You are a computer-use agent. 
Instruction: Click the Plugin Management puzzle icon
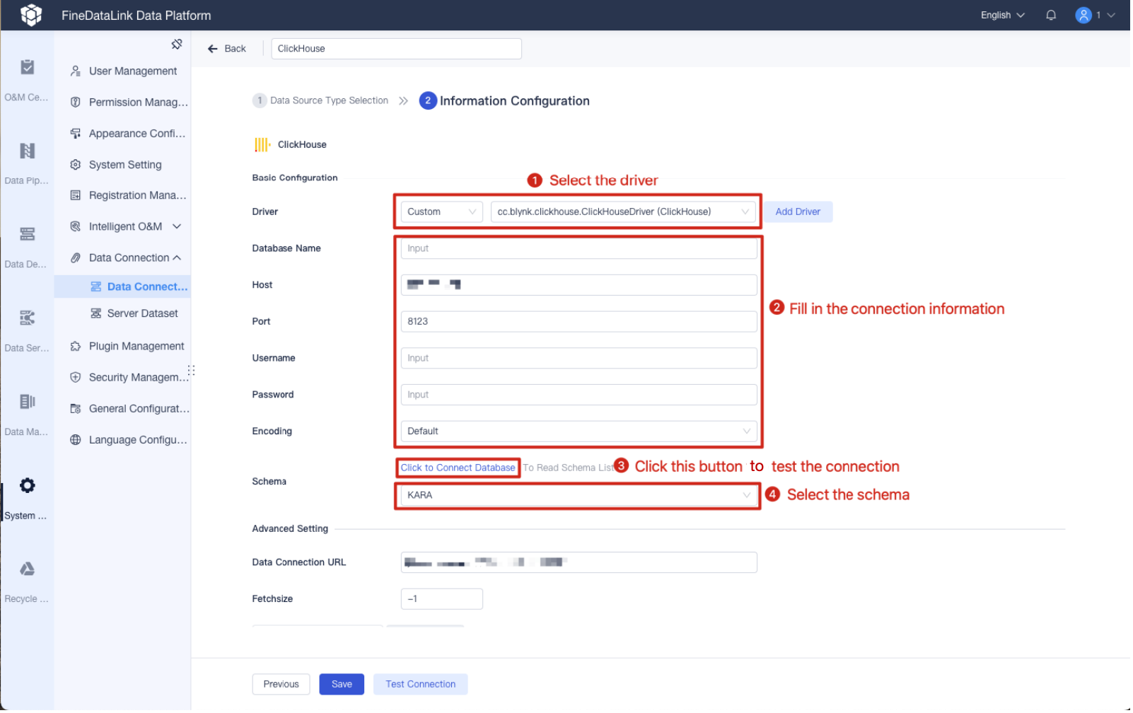[76, 347]
